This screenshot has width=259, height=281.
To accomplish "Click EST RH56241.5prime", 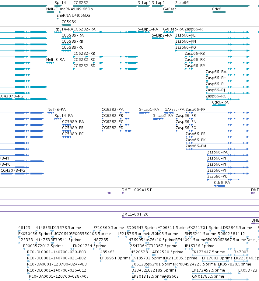I will [200, 234].
